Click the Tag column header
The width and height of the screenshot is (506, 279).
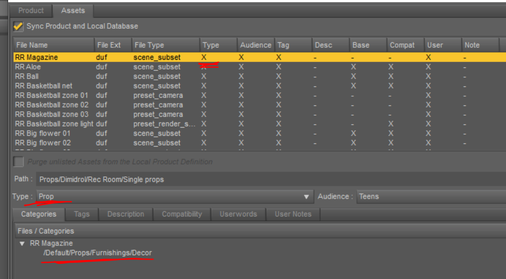[x=293, y=45]
